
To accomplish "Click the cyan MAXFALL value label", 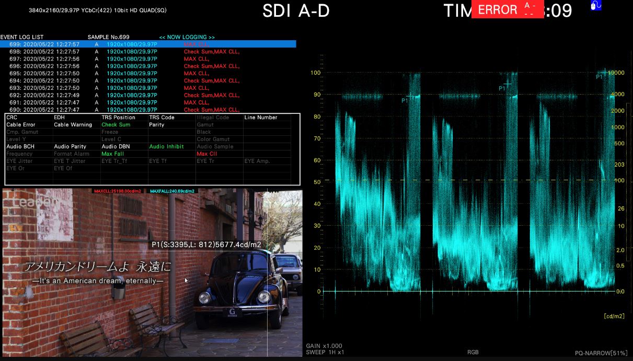I will tap(172, 191).
